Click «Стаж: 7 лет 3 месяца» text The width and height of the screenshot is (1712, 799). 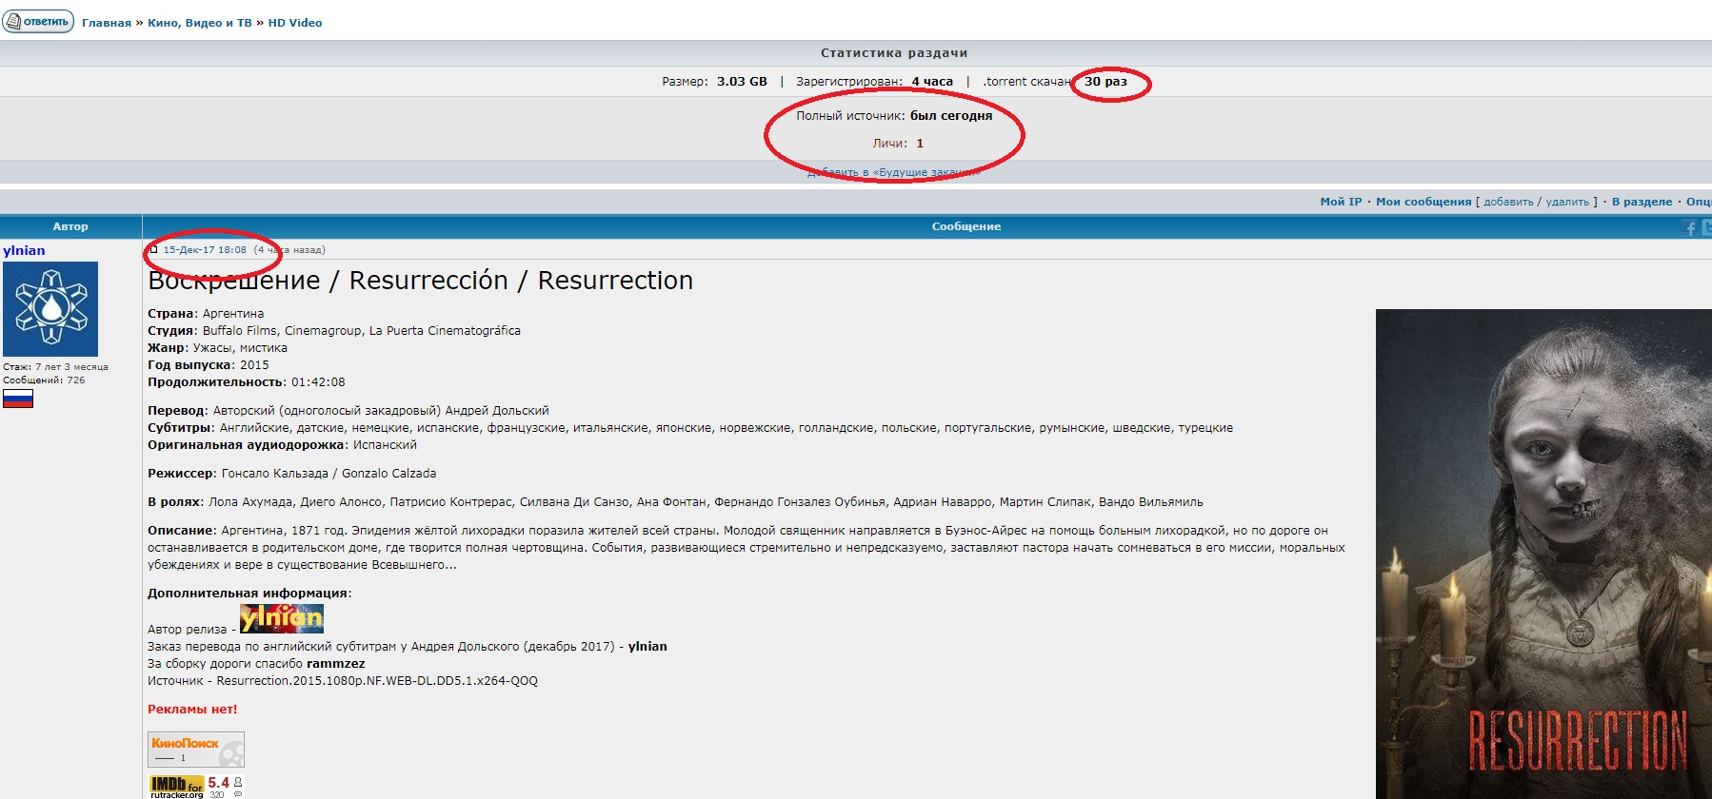[x=55, y=367]
